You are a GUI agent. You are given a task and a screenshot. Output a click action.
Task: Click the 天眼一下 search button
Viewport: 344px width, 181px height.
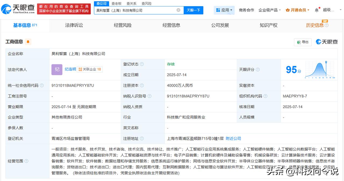click(193, 10)
